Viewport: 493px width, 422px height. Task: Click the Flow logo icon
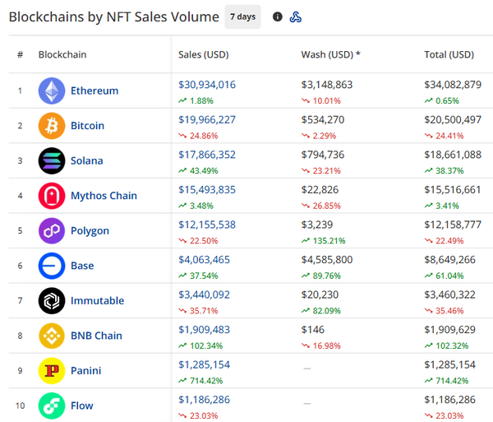coord(51,406)
